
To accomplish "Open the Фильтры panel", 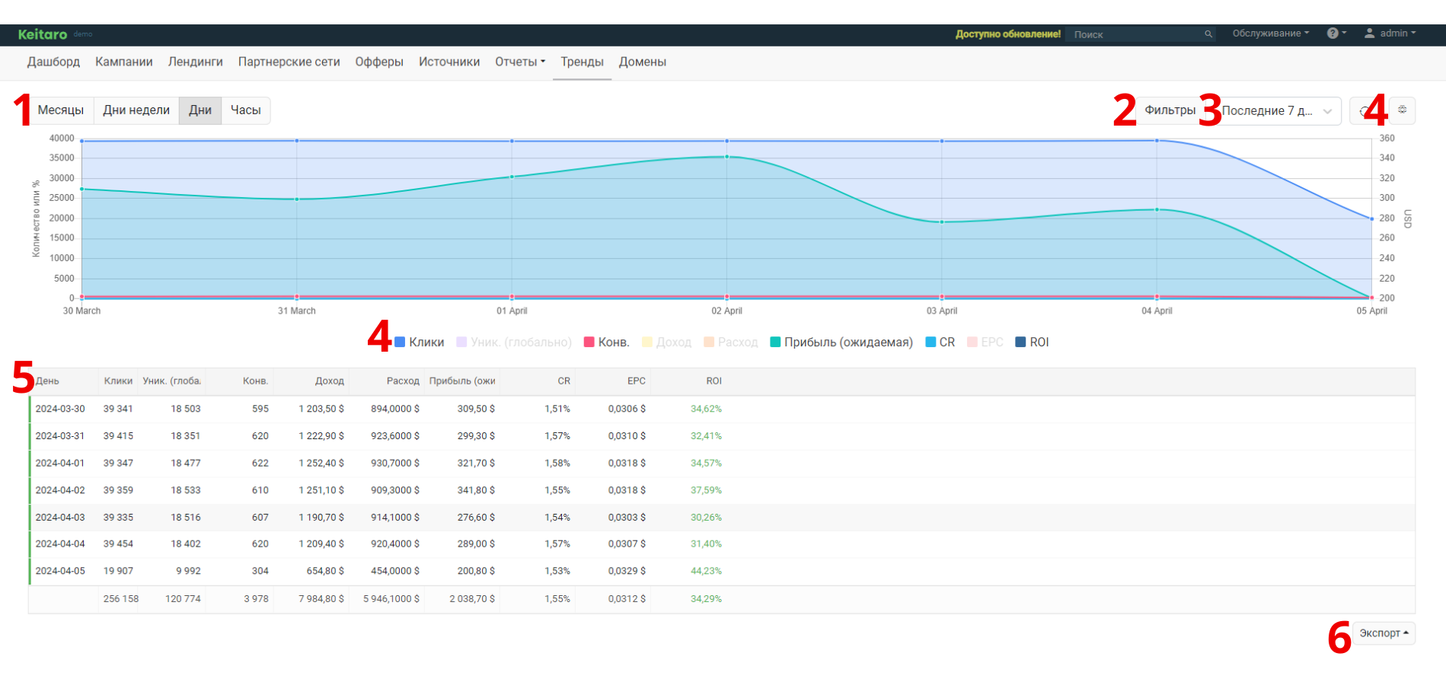I will pos(1170,110).
